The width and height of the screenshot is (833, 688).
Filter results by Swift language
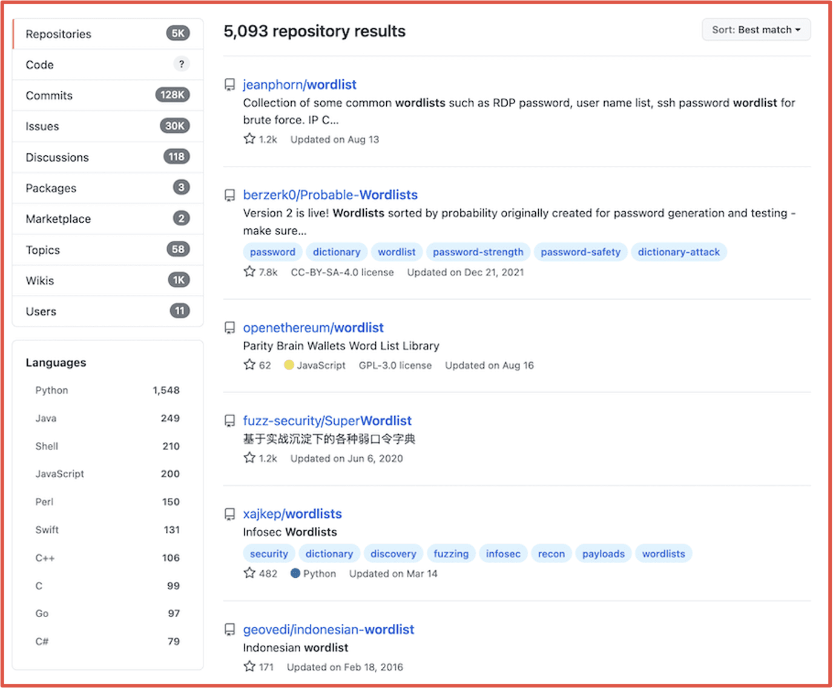[x=107, y=530]
